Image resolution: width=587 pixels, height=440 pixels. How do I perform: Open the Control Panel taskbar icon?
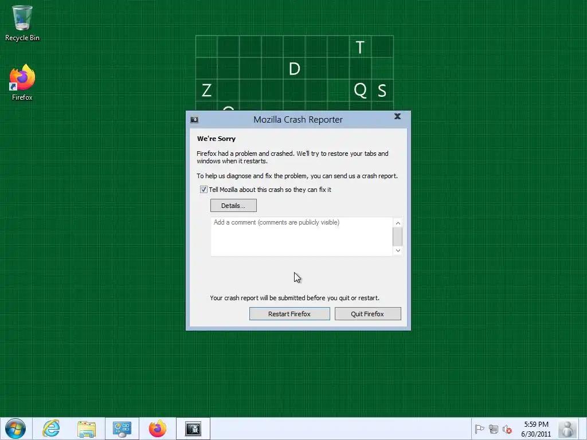click(122, 429)
